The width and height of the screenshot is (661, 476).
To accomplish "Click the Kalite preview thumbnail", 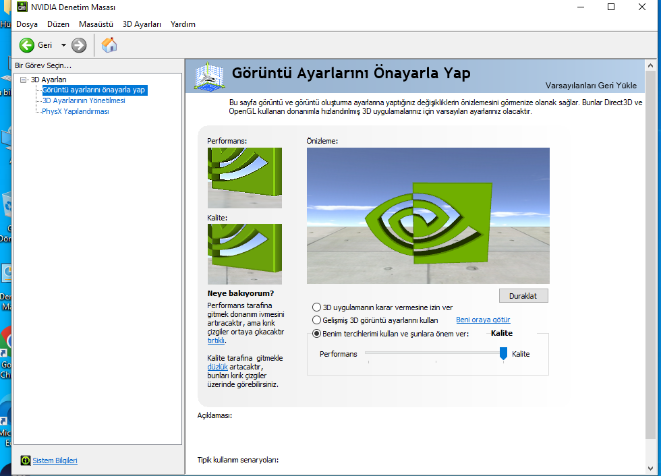I will 244,254.
